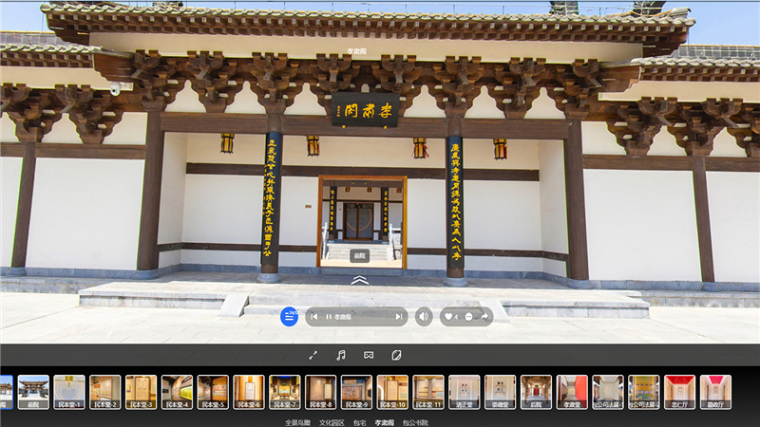The image size is (760, 427).
Task: Collapse thumbnails with double chevron
Action: tap(359, 280)
